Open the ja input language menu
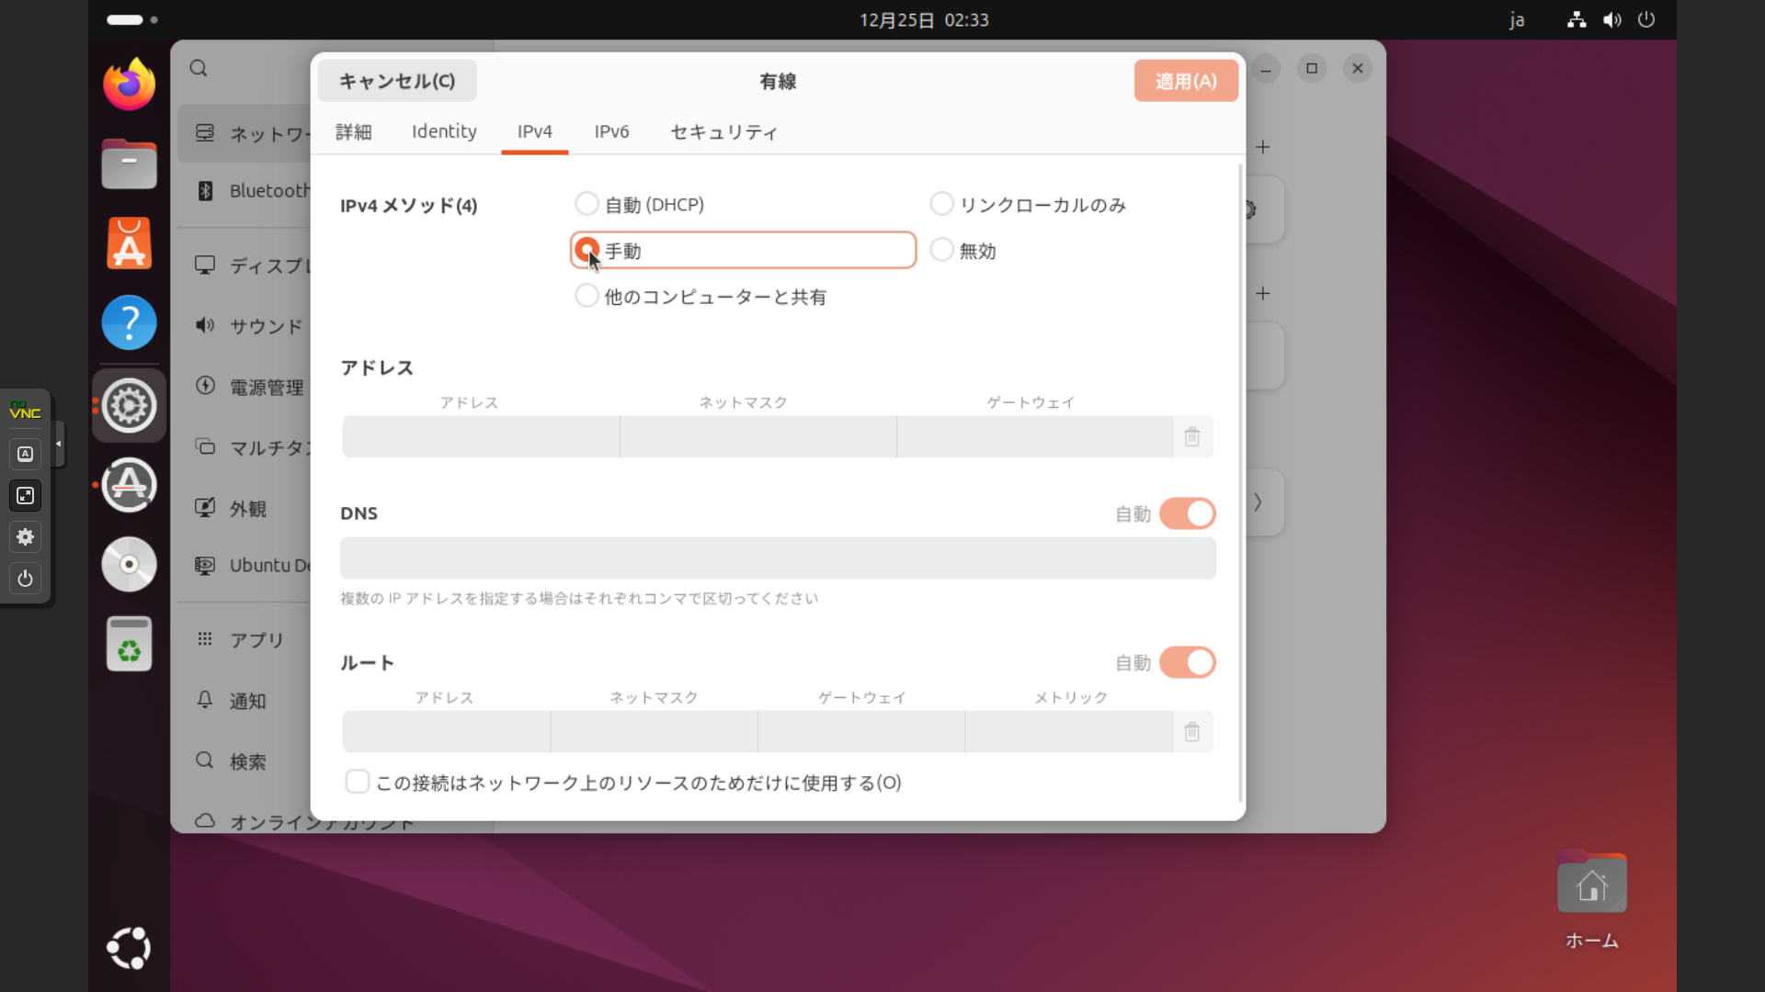 [x=1517, y=19]
